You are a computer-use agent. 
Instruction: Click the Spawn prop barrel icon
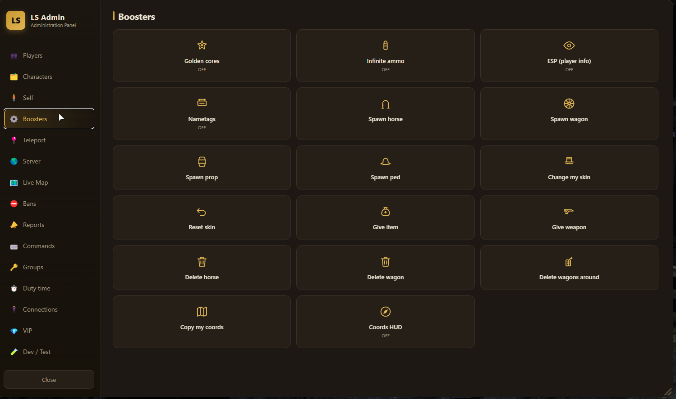coord(202,162)
